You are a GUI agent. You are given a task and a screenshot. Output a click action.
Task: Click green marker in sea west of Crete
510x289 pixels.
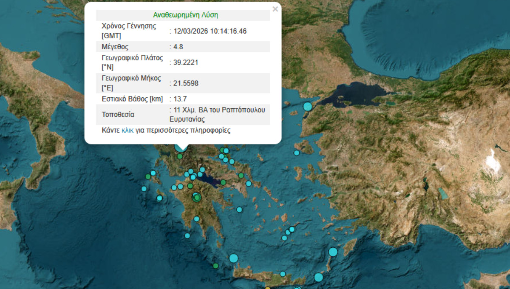coord(216,266)
